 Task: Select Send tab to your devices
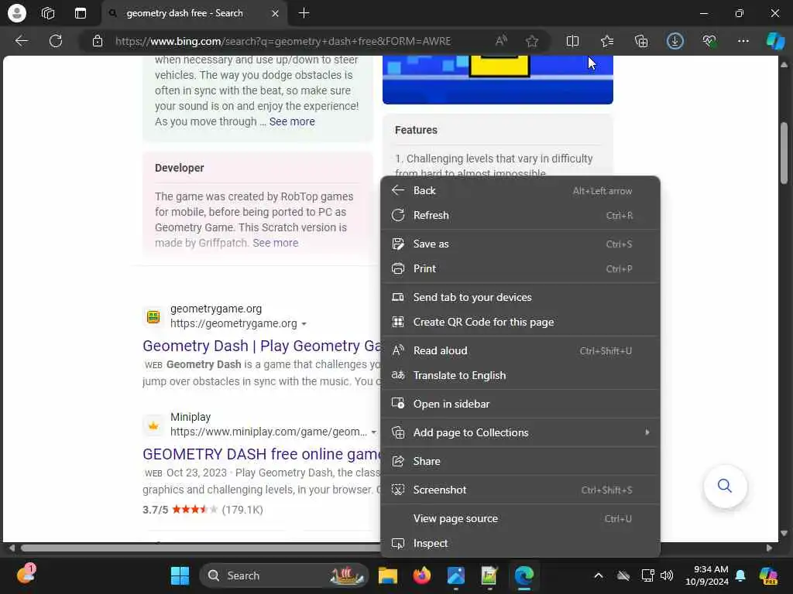point(520,298)
